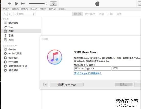
Task: Switch to the 浏览 tab
Action: coord(101,14)
